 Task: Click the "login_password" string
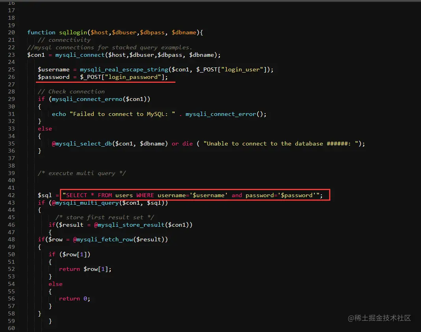pos(133,77)
